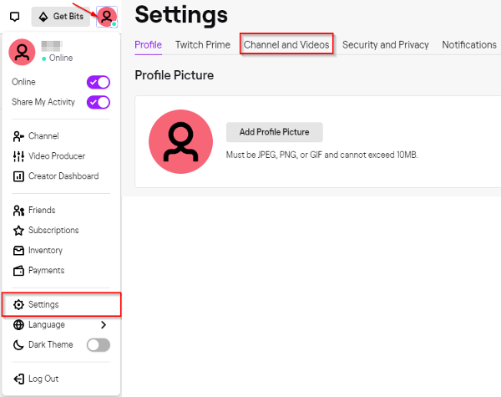The image size is (501, 397).
Task: Open Creator Dashboard menu entry
Action: point(61,176)
